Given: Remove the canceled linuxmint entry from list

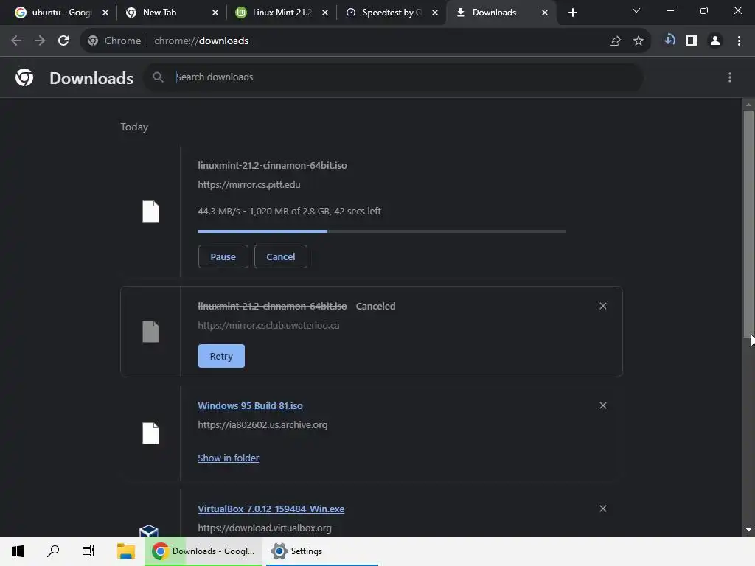Looking at the screenshot, I should [x=603, y=306].
